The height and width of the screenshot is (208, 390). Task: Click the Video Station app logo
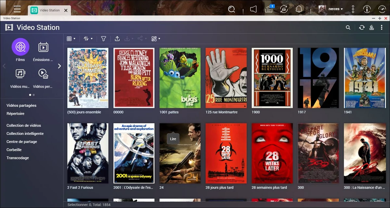[x=9, y=28]
